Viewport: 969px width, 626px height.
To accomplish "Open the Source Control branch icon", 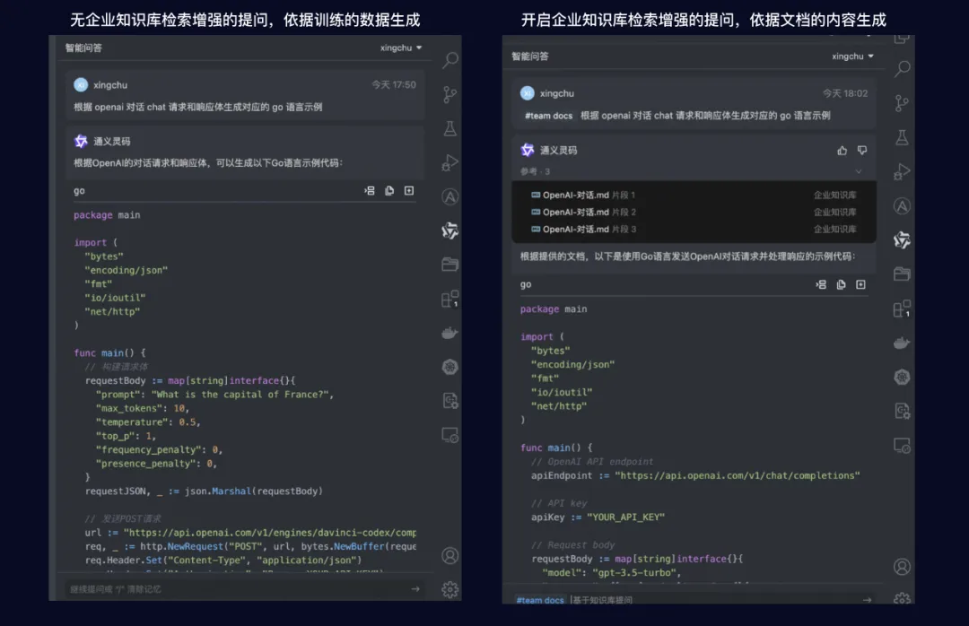I will pyautogui.click(x=450, y=93).
